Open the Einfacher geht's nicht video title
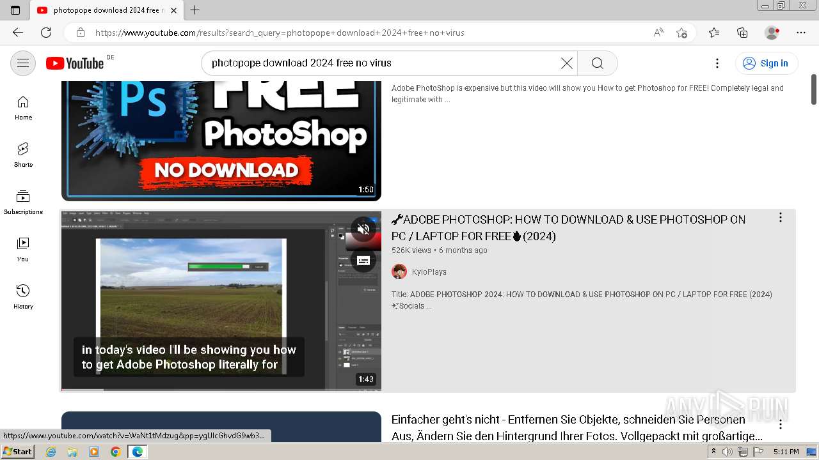This screenshot has height=460, width=819. pos(576,427)
